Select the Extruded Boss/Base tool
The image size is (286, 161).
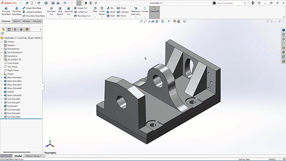[6, 11]
